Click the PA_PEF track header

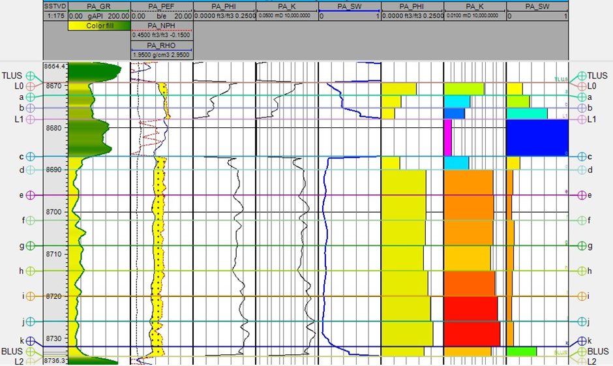[x=162, y=6]
